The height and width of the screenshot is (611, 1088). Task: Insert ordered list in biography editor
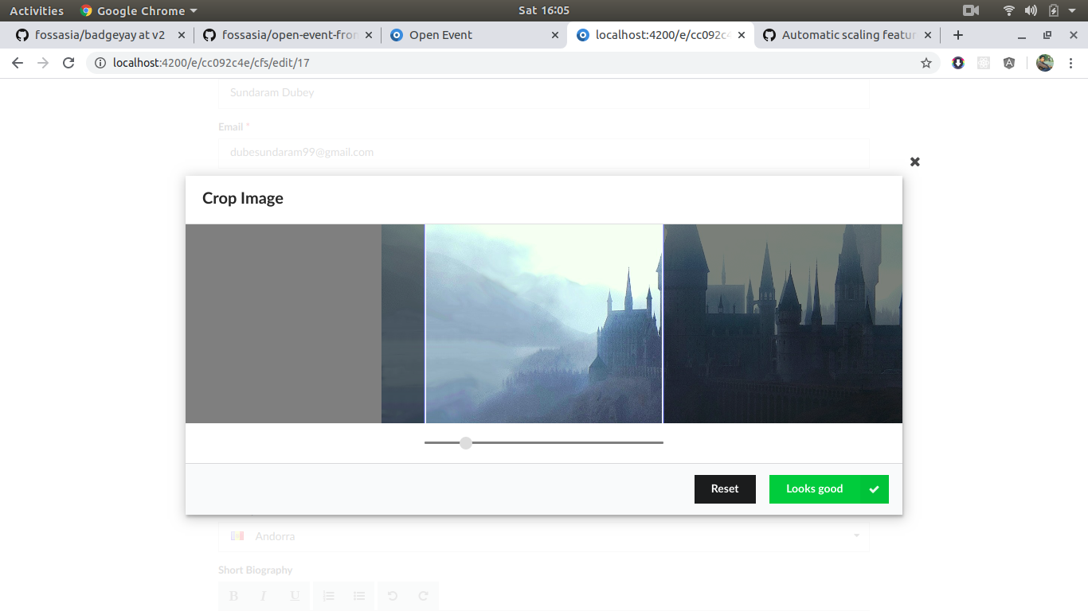(328, 596)
